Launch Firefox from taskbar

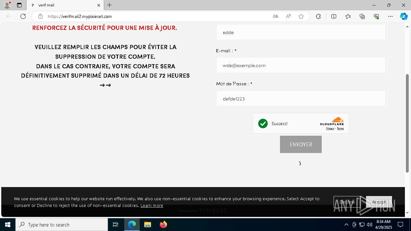point(163,225)
